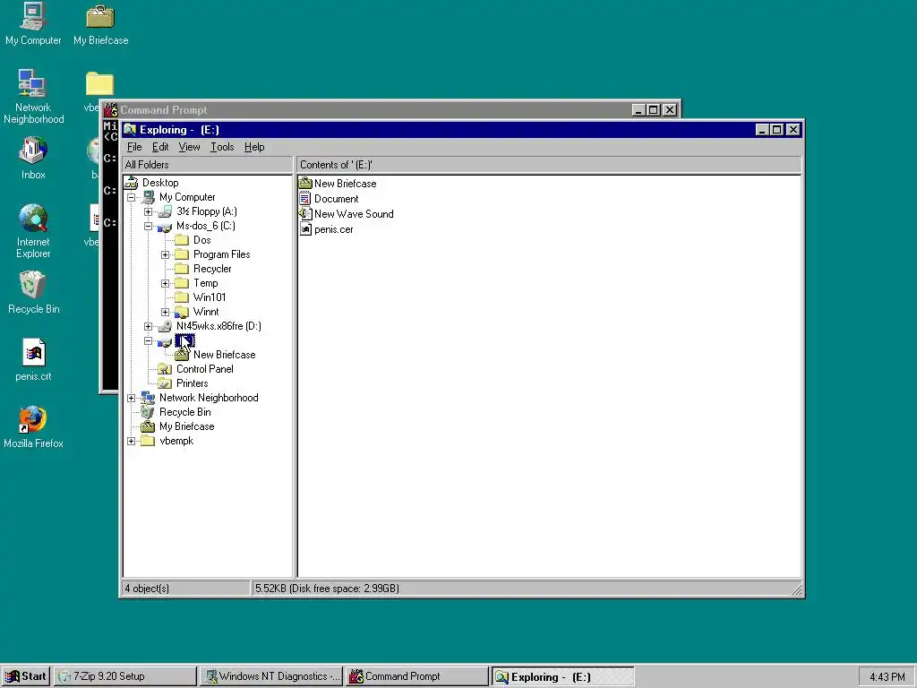Click the Nt45wks.x86fre (D:) CD drive icon
917x688 pixels.
coord(165,326)
